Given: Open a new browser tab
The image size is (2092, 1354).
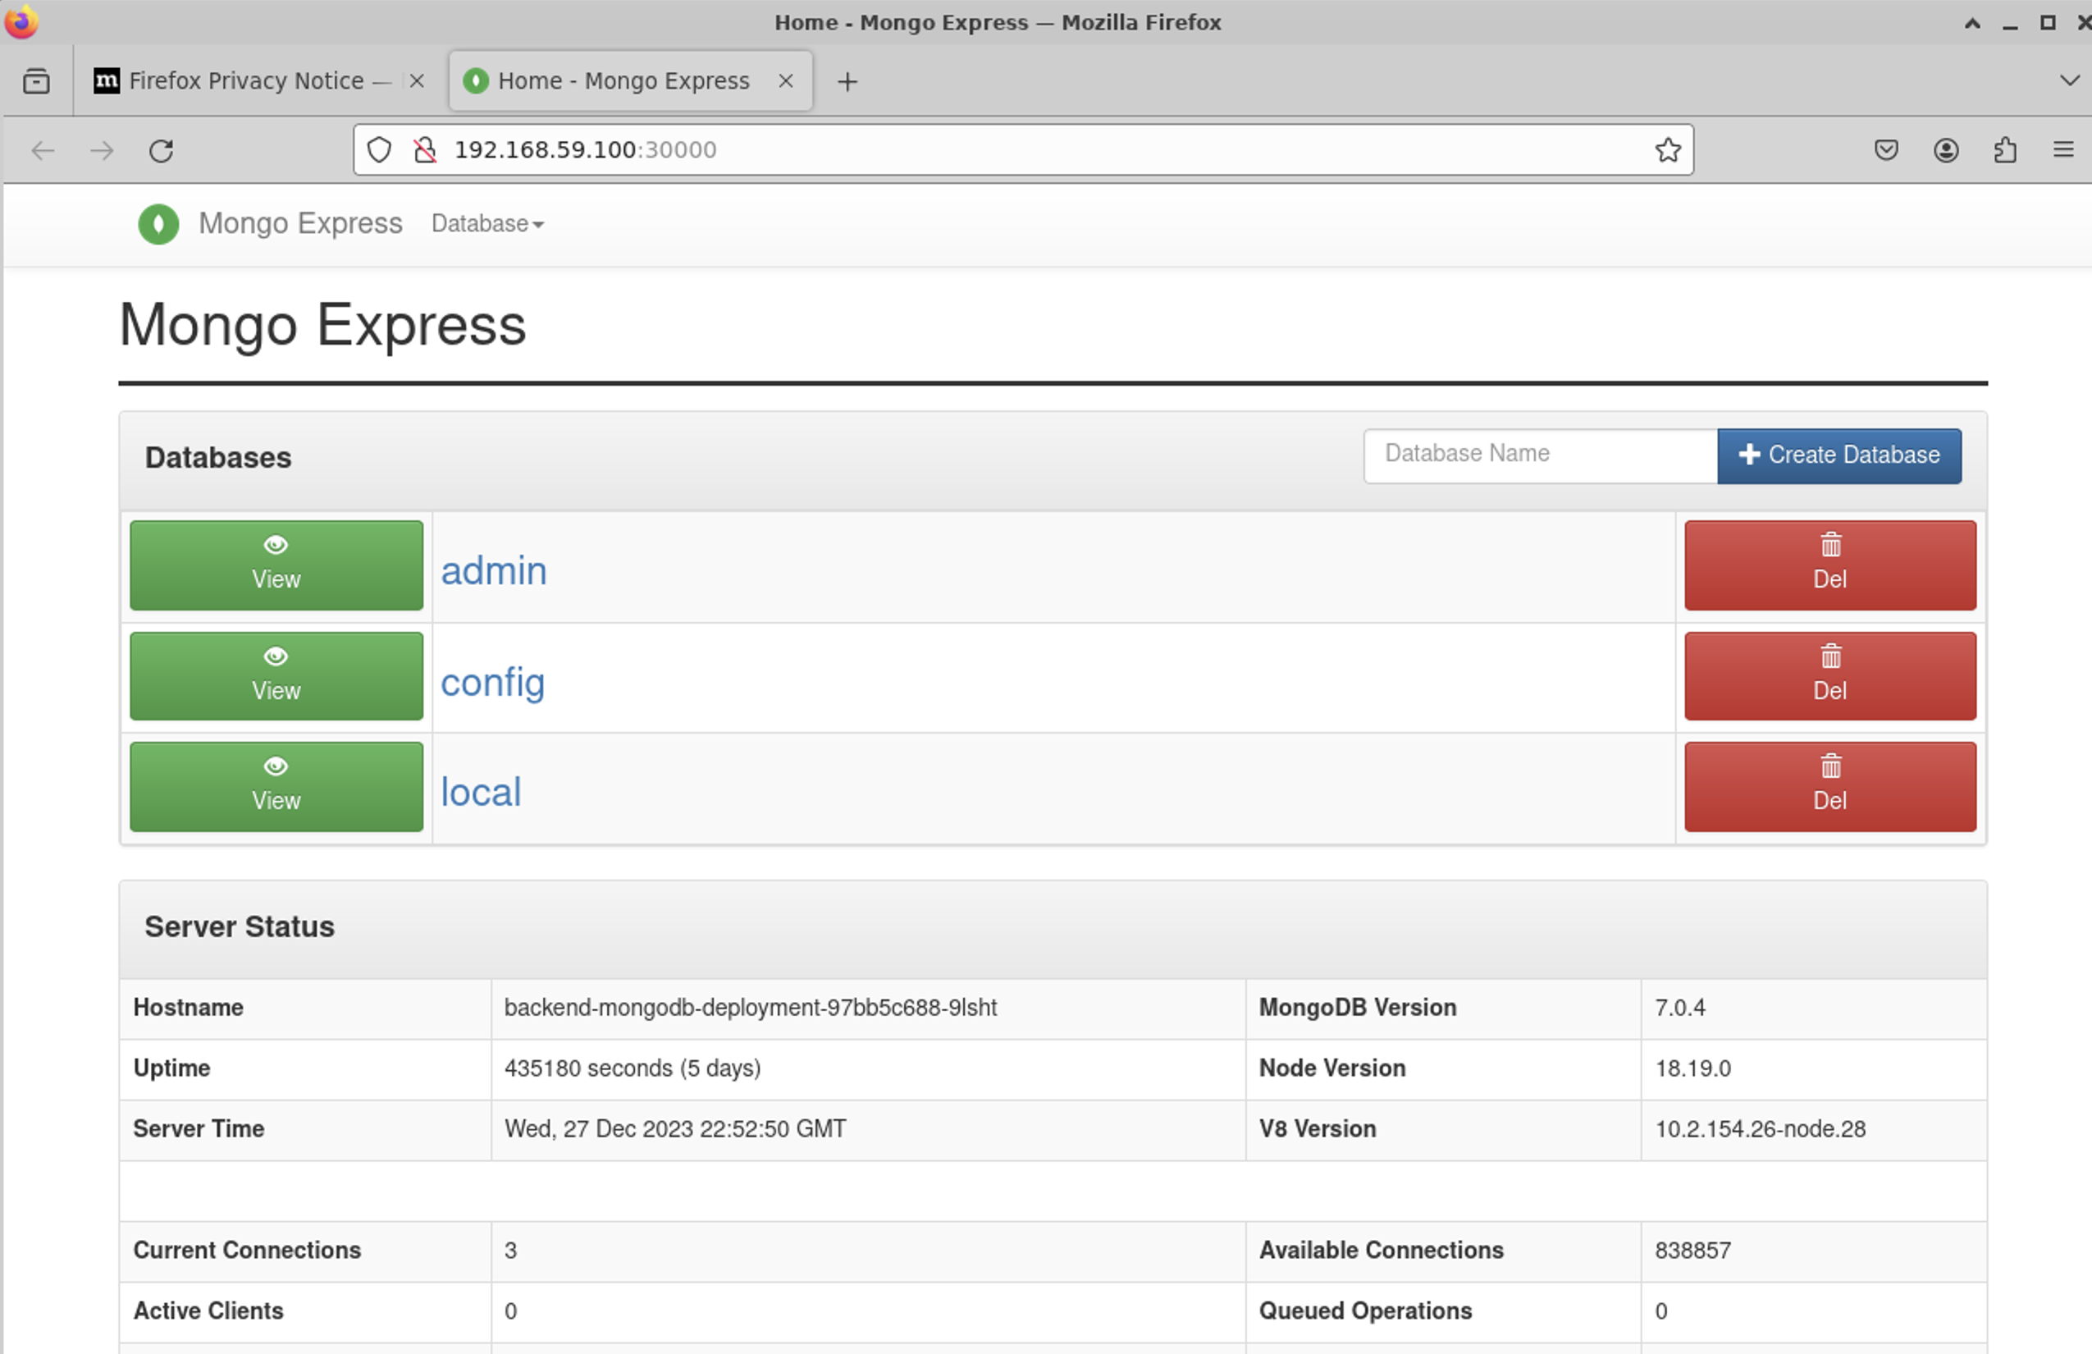Looking at the screenshot, I should coord(847,82).
